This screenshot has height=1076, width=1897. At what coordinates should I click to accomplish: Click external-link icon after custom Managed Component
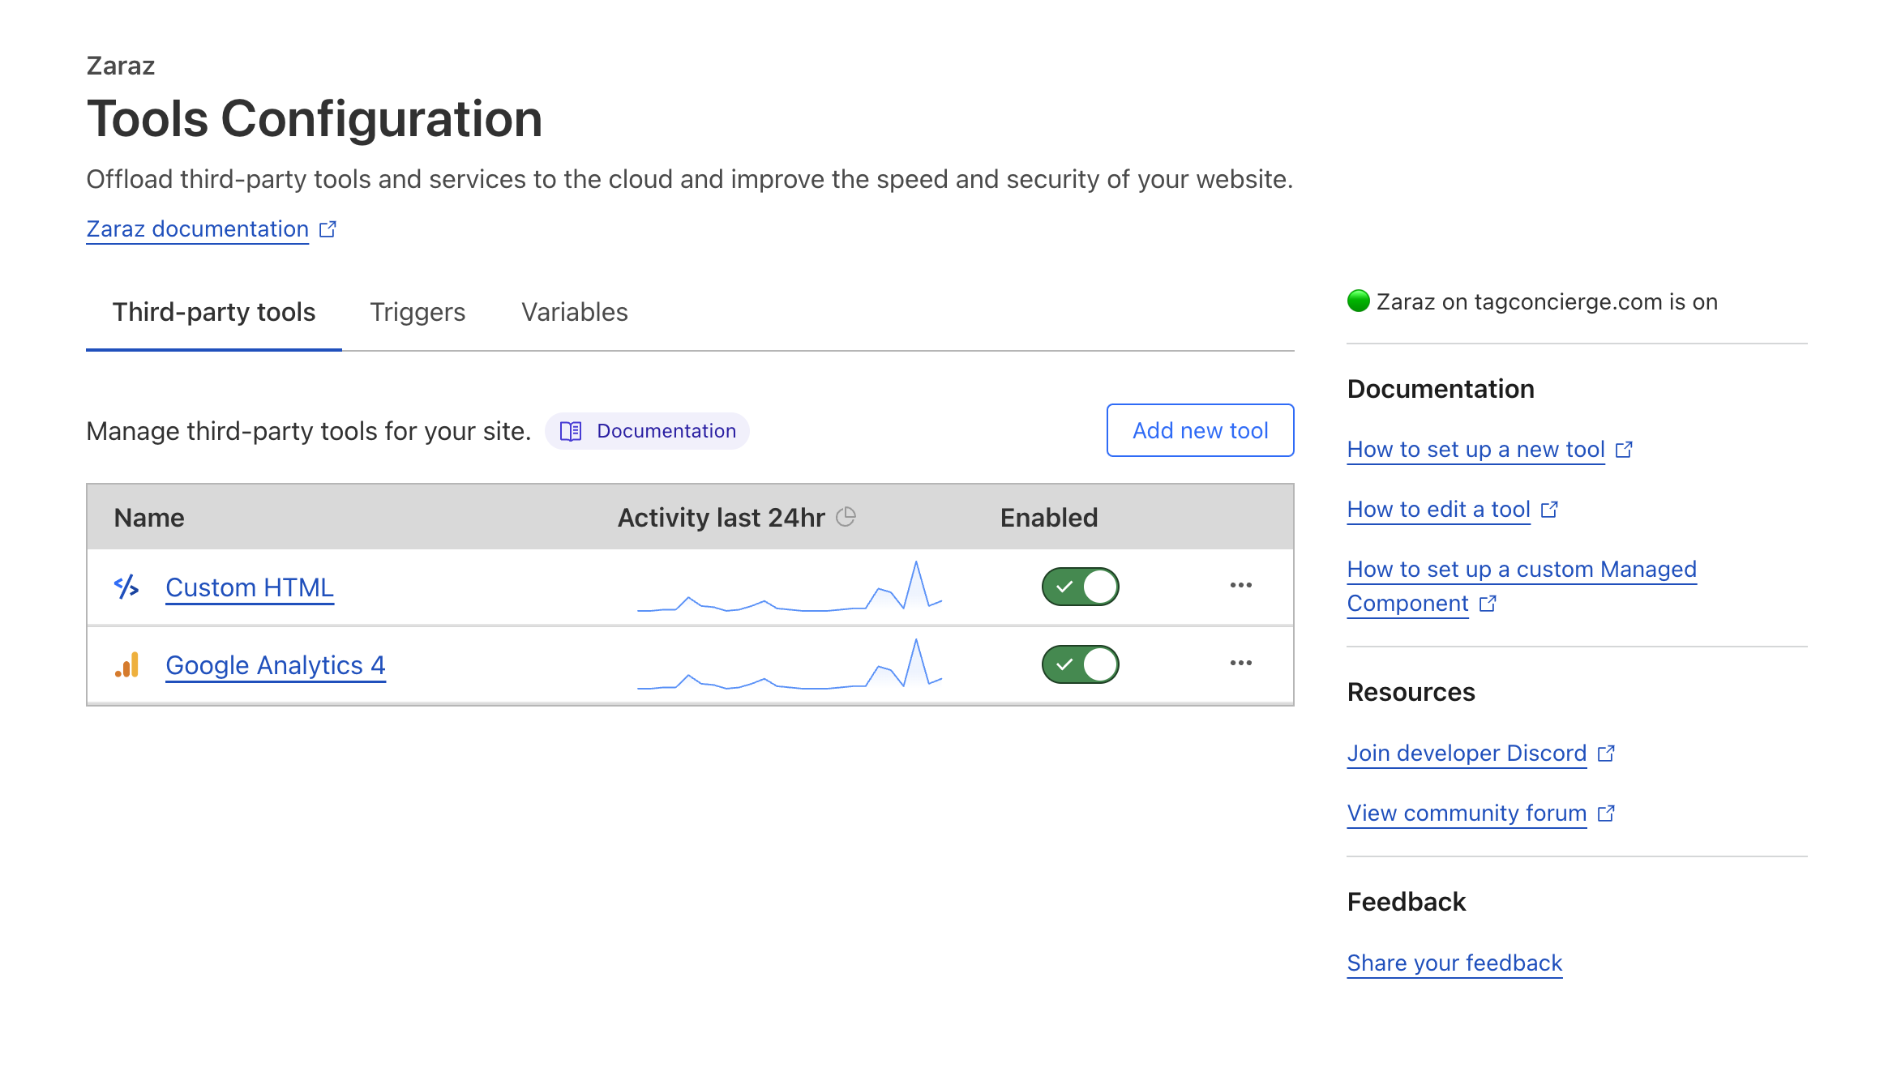coord(1488,604)
